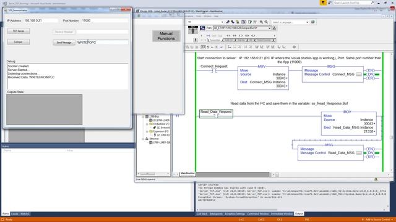Click the Visual Studio Quick Launch search box
Image resolution: width=396 pixels, height=222 pixels.
click(x=353, y=2)
